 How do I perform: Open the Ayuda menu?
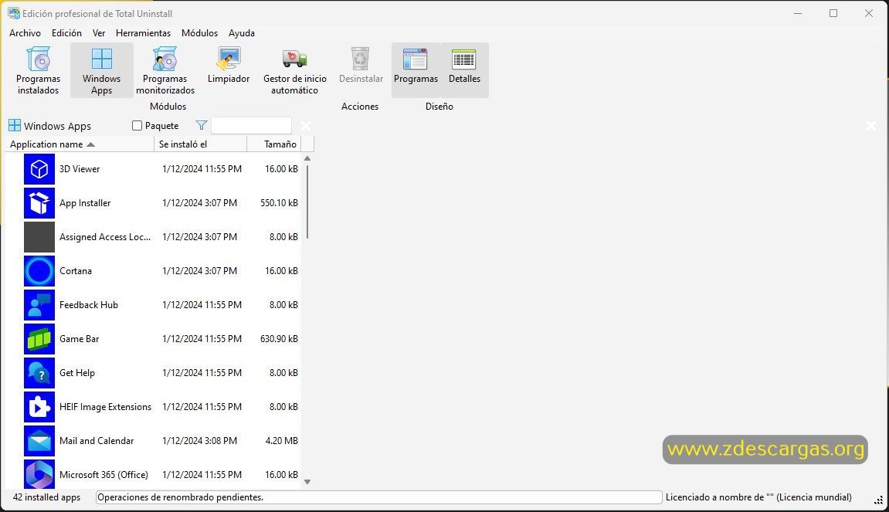(x=242, y=33)
